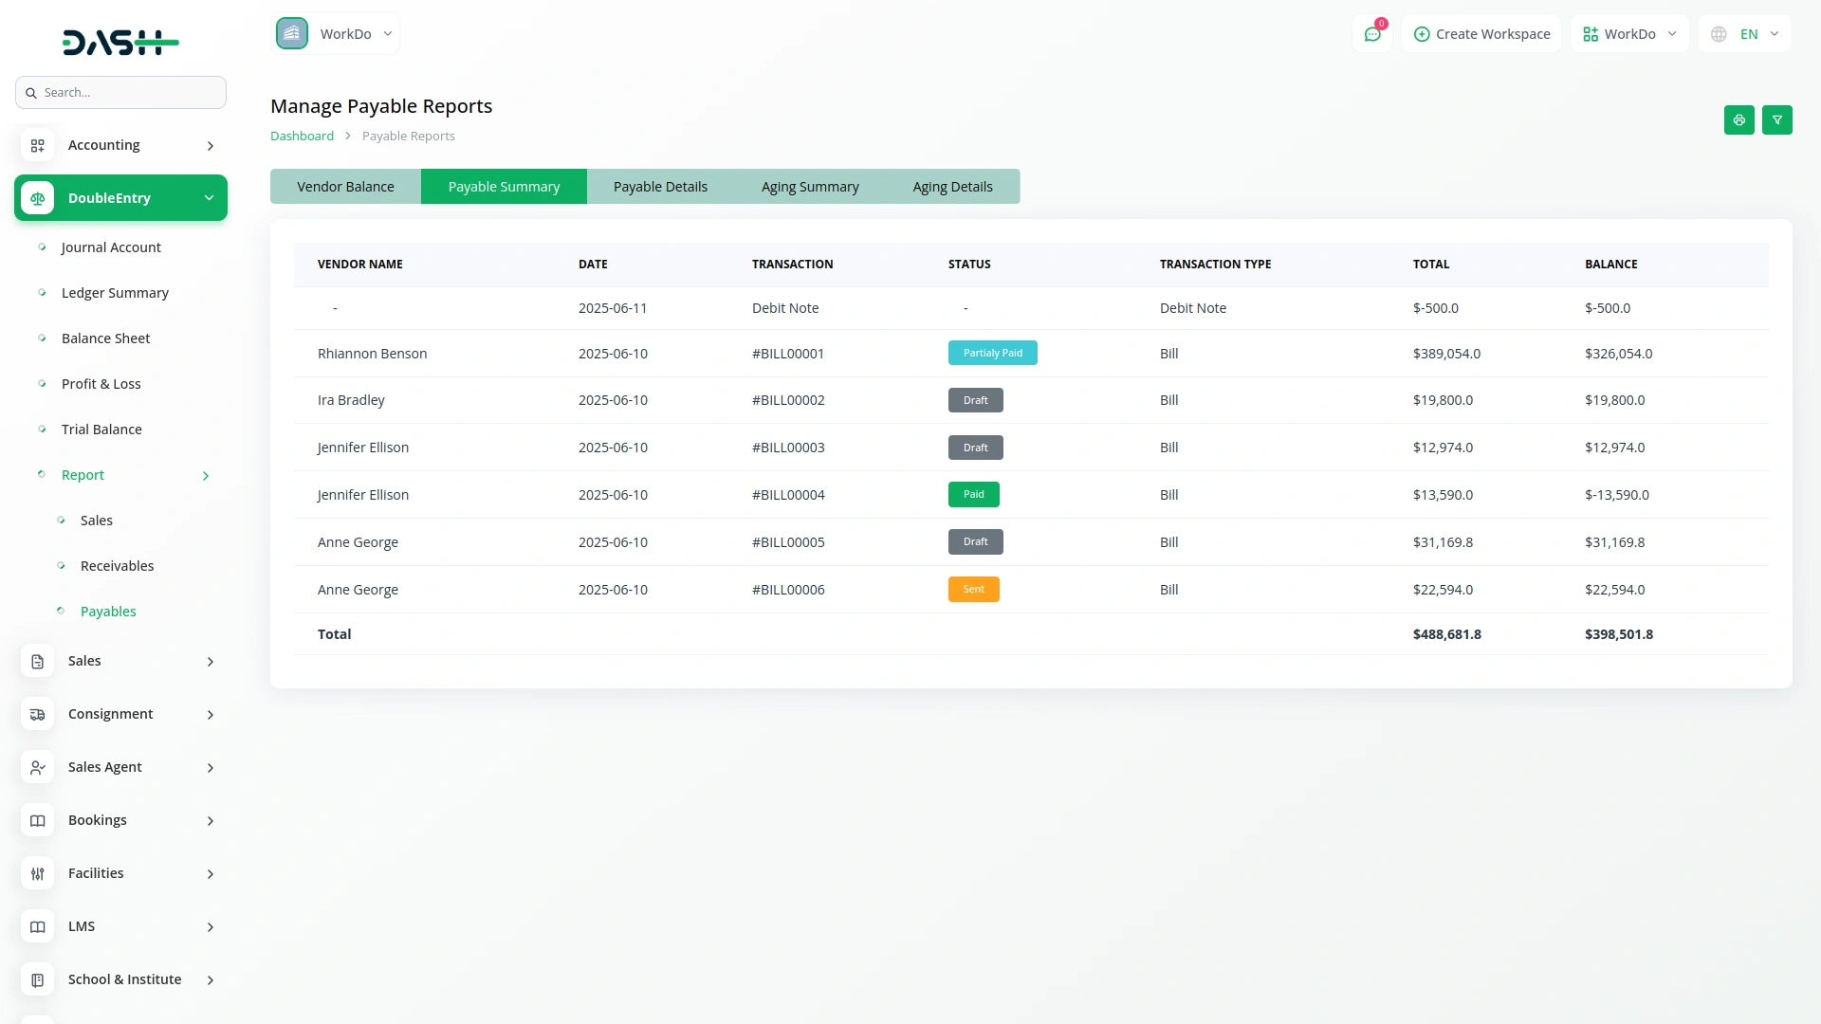The image size is (1821, 1024).
Task: Collapse the Report submenu chevron
Action: [x=206, y=476]
